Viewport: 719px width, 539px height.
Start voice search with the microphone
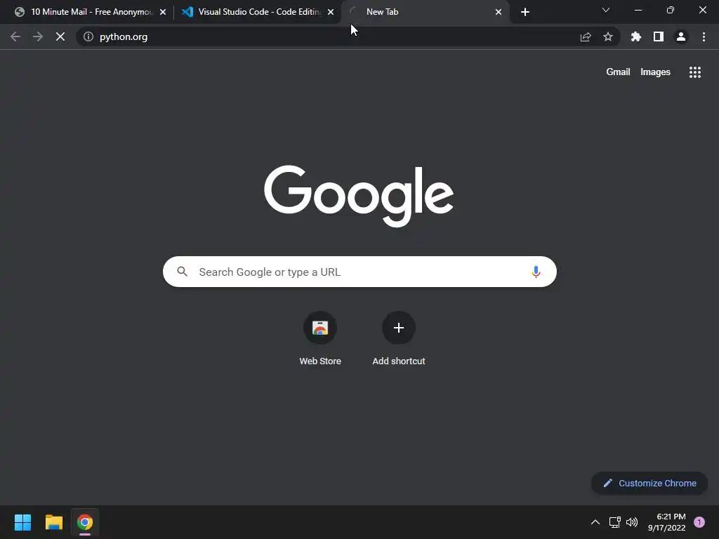click(535, 272)
